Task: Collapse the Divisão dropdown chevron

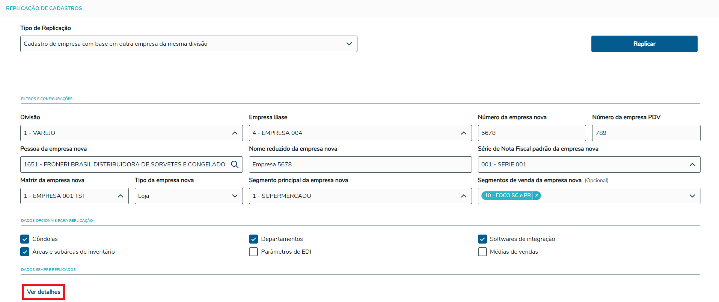Action: [235, 133]
